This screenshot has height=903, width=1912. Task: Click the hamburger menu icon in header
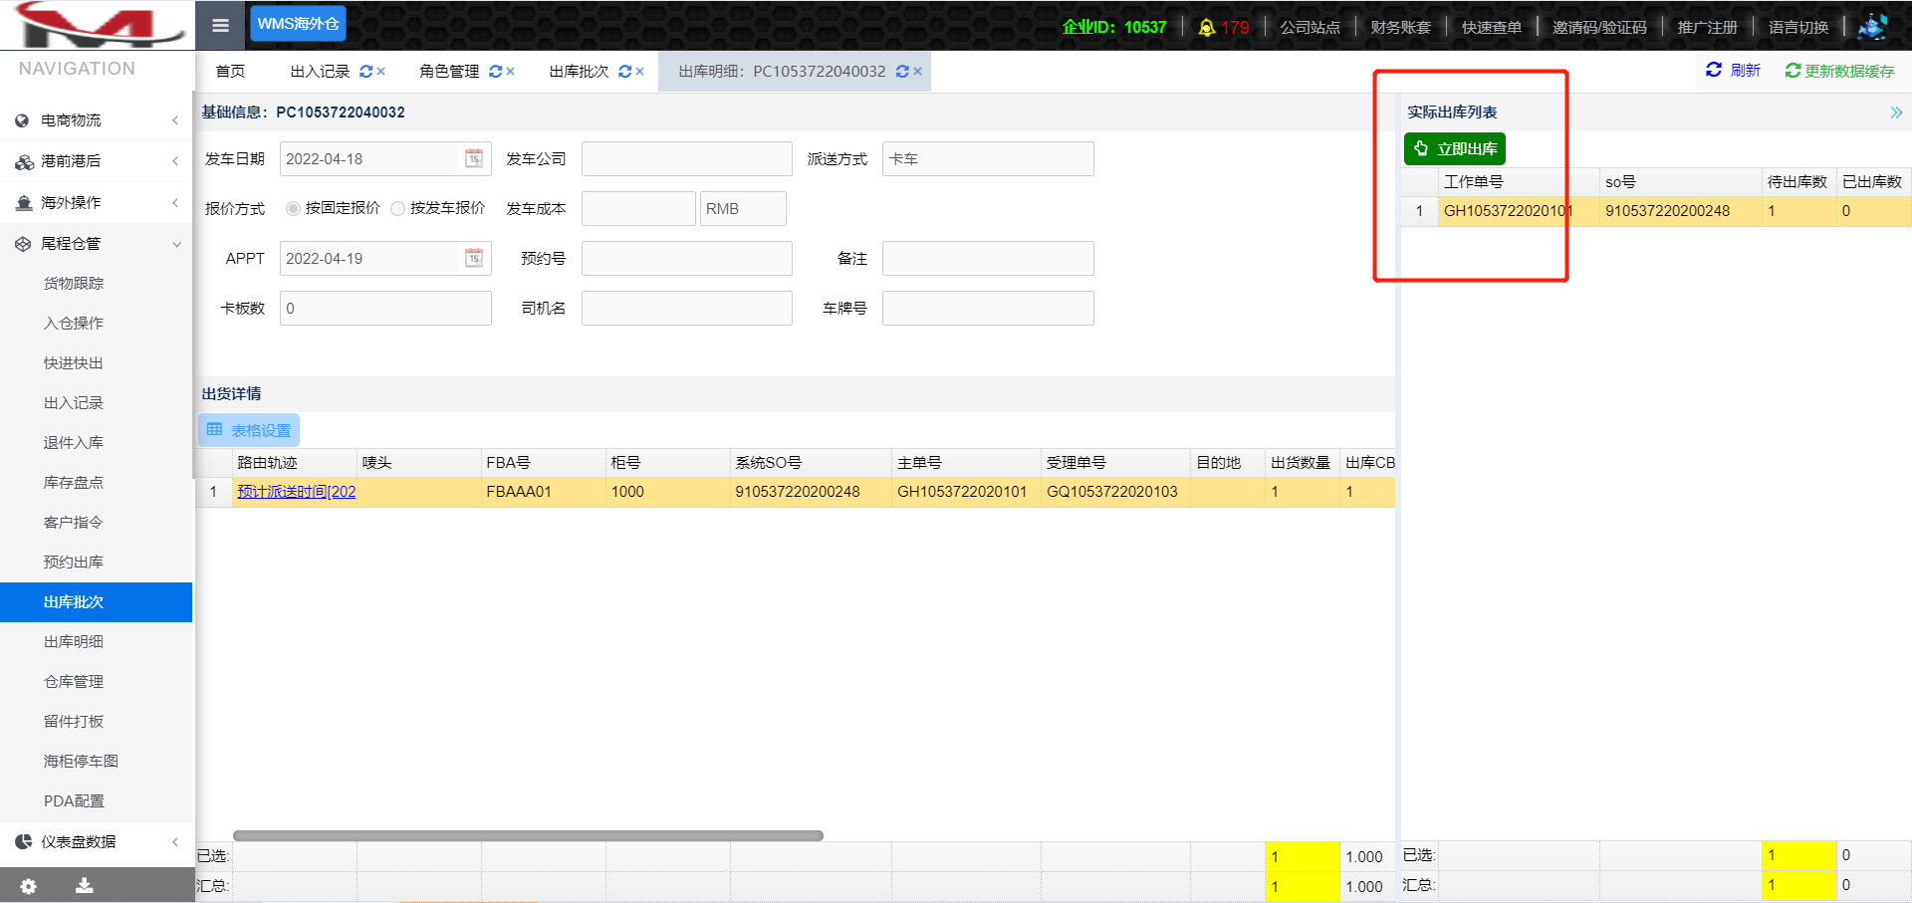pos(220,25)
